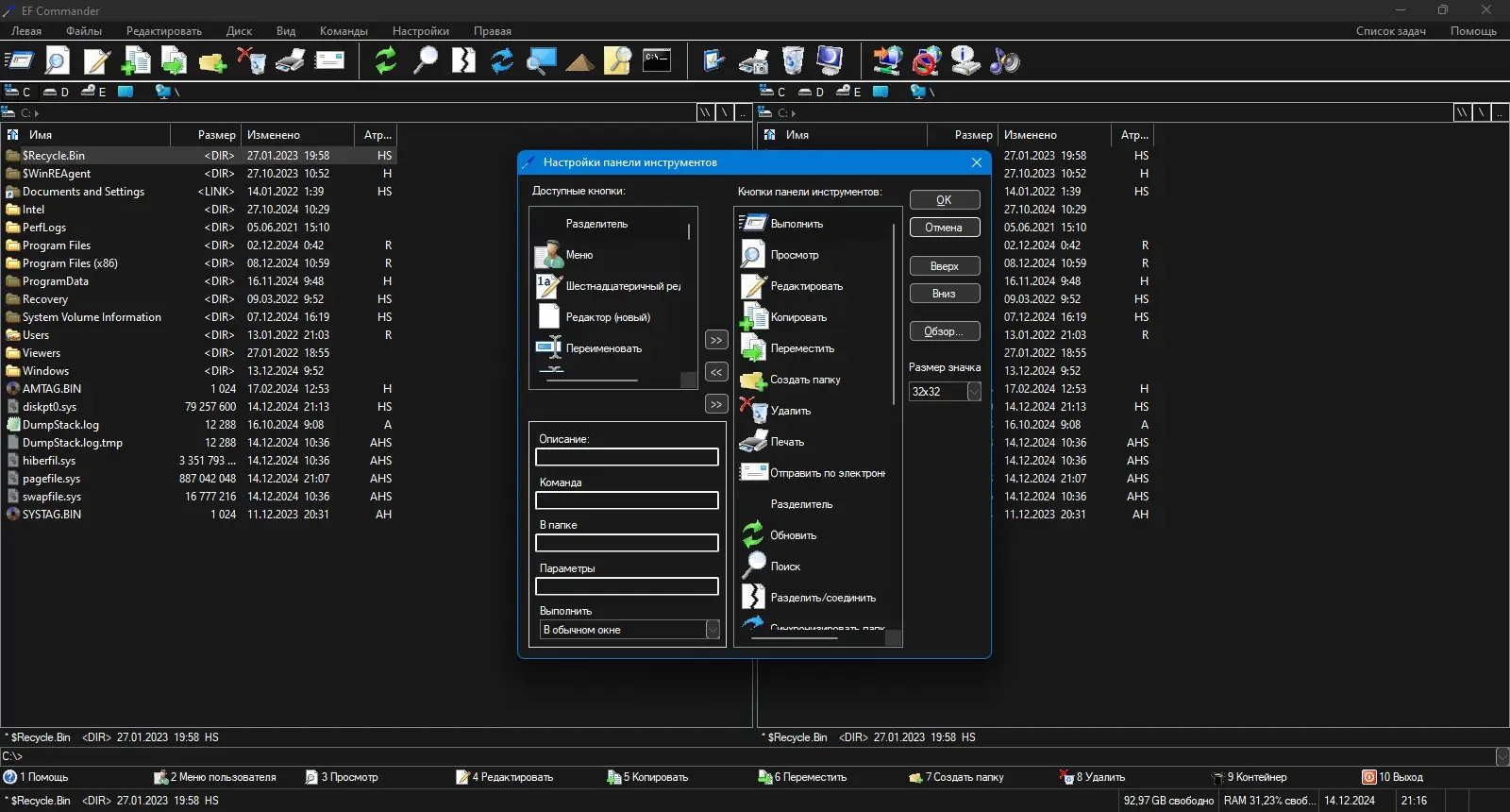This screenshot has width=1510, height=812.
Task: Open the Настройки menu
Action: click(420, 31)
